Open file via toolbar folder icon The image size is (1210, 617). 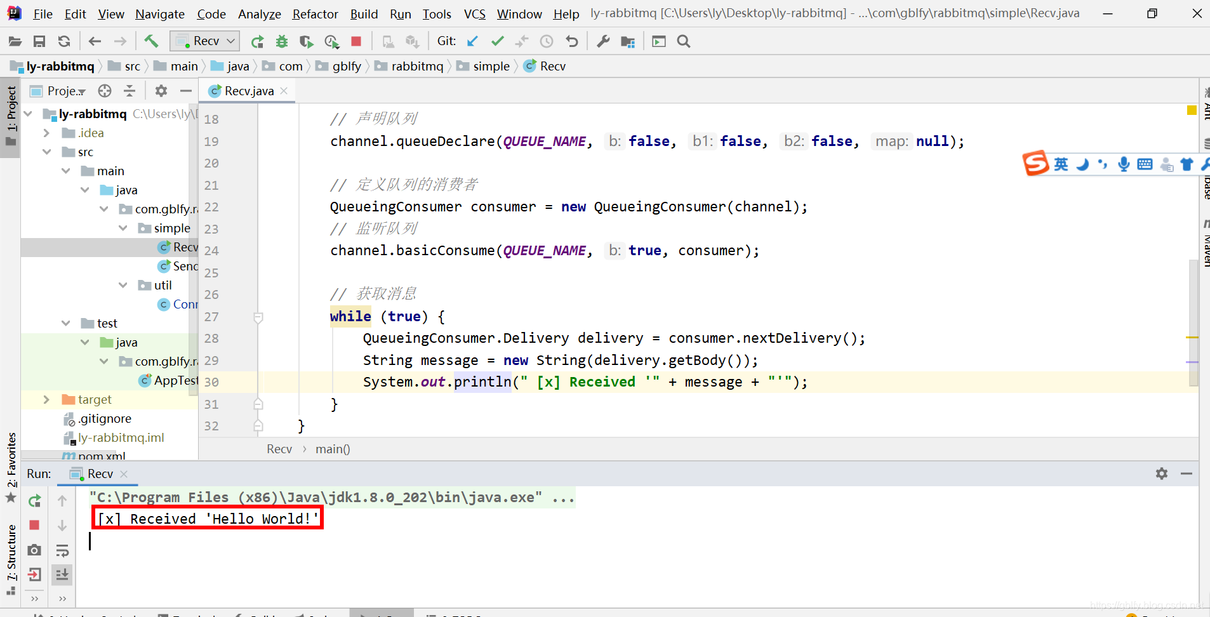(15, 41)
